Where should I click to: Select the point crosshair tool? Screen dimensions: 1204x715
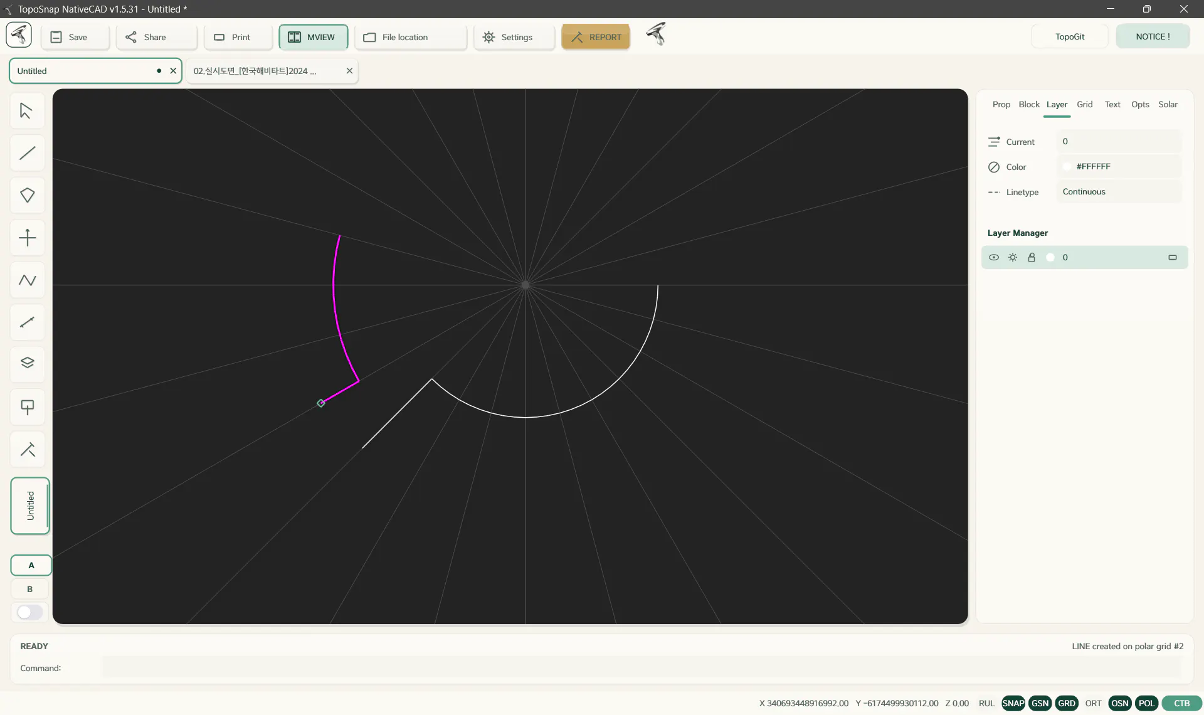coord(27,238)
